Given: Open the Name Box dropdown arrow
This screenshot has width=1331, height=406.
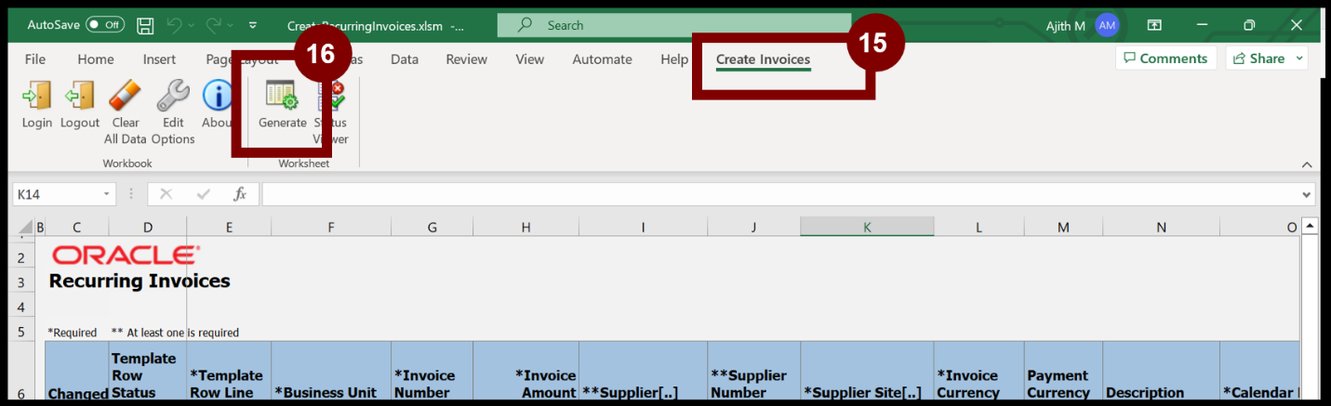Looking at the screenshot, I should (107, 194).
